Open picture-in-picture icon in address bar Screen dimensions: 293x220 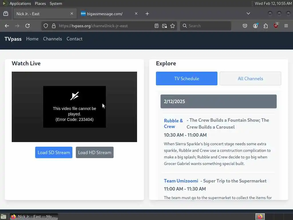tap(165, 26)
